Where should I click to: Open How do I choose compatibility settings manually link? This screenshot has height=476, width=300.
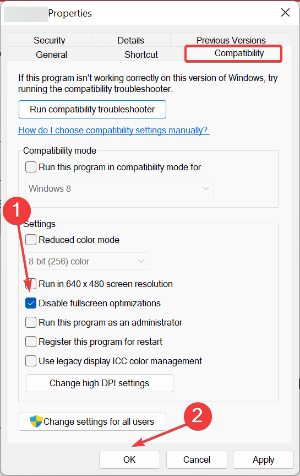(x=114, y=130)
